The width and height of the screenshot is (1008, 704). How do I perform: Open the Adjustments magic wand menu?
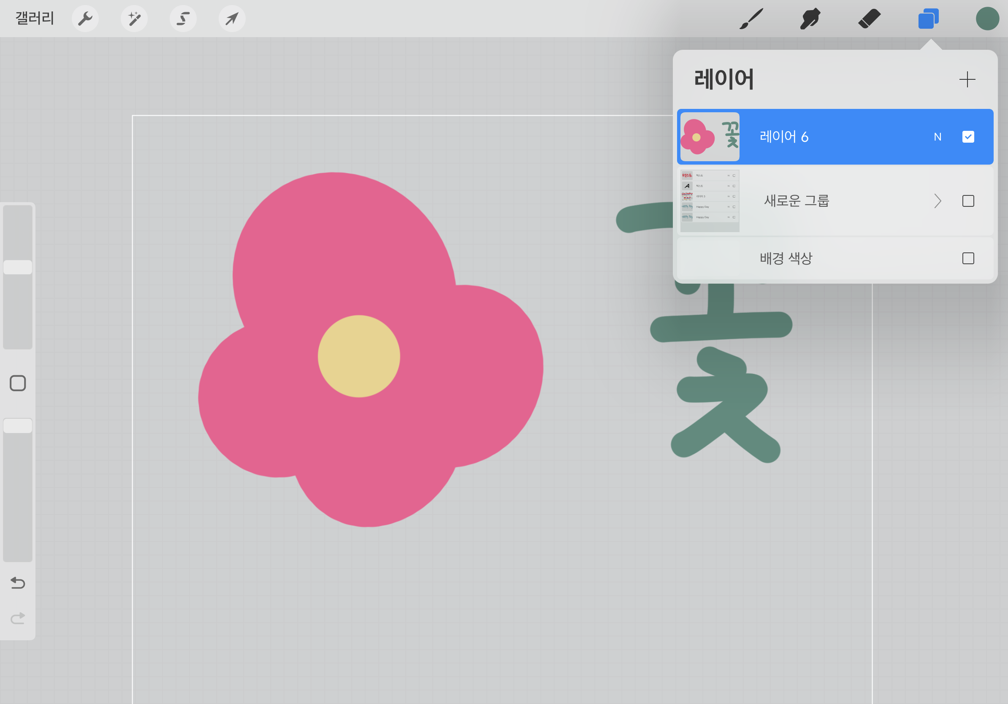tap(134, 19)
